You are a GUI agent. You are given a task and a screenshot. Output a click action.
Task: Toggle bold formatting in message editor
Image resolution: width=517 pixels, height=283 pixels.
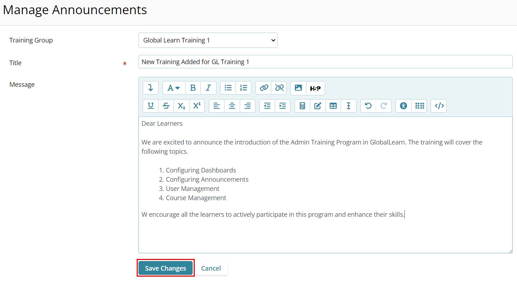193,88
